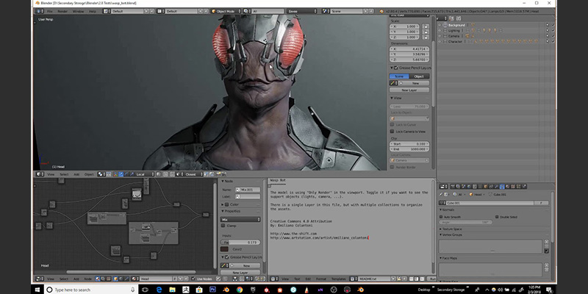
Task: Click New Layer in the 3D view sidebar
Action: point(409,90)
